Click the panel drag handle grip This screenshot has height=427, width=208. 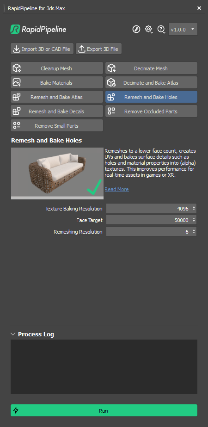4,8
